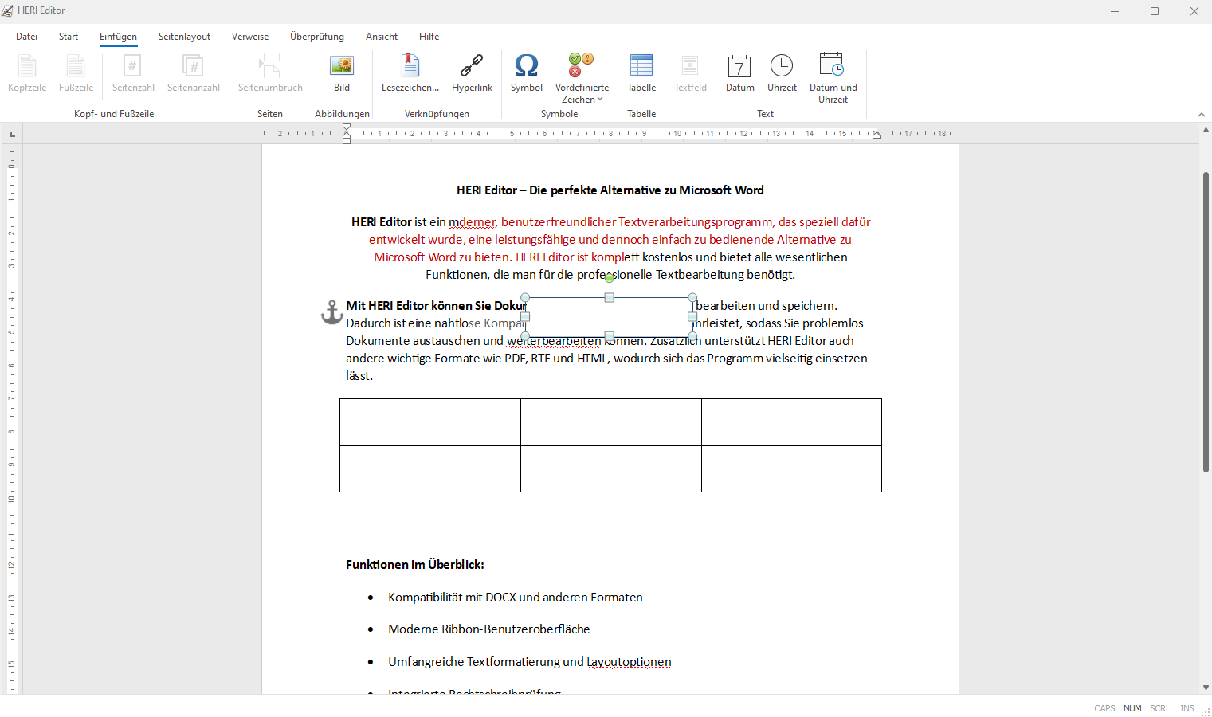The image size is (1212, 717).
Task: Insert the current date with Datum
Action: click(x=739, y=66)
